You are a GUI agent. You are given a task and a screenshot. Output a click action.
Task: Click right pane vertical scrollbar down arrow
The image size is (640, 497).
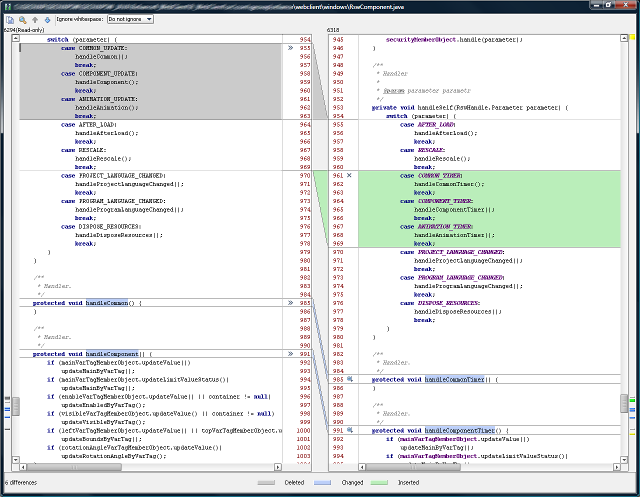pos(624,459)
